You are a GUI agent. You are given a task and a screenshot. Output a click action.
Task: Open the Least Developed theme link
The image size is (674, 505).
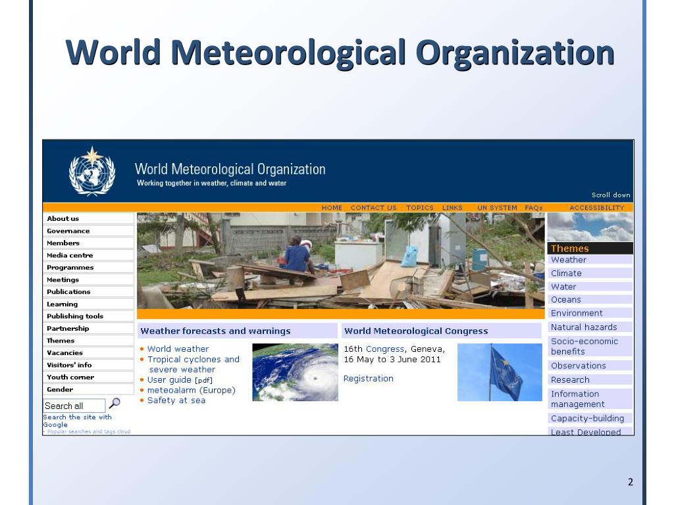(x=590, y=431)
